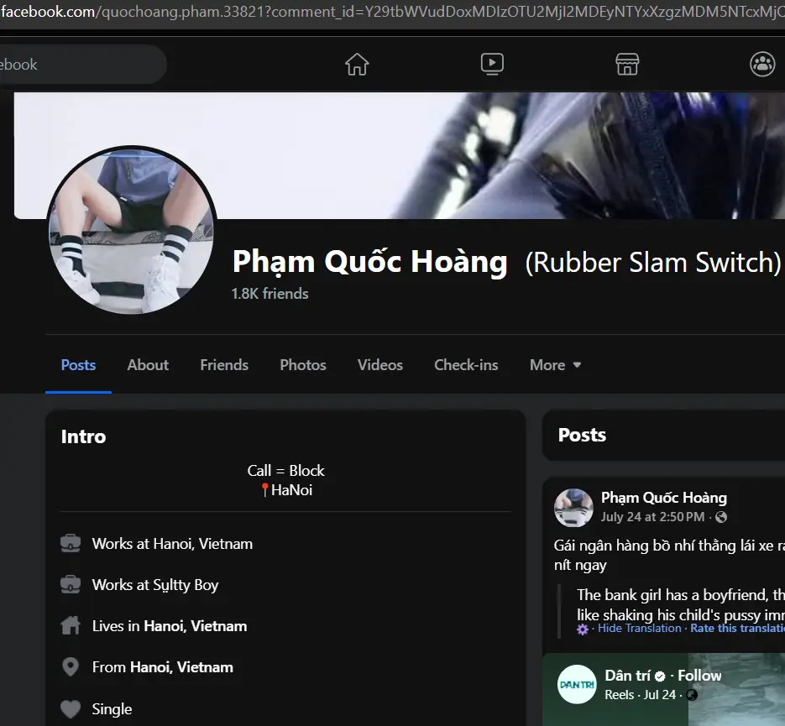The height and width of the screenshot is (726, 785).
Task: Switch to the About tab
Action: pos(148,365)
